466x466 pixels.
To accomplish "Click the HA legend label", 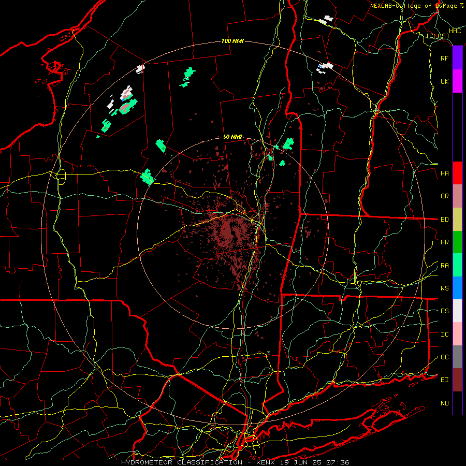I will pos(444,173).
